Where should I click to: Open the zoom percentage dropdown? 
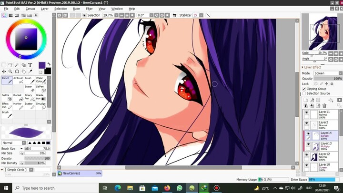(116, 15)
